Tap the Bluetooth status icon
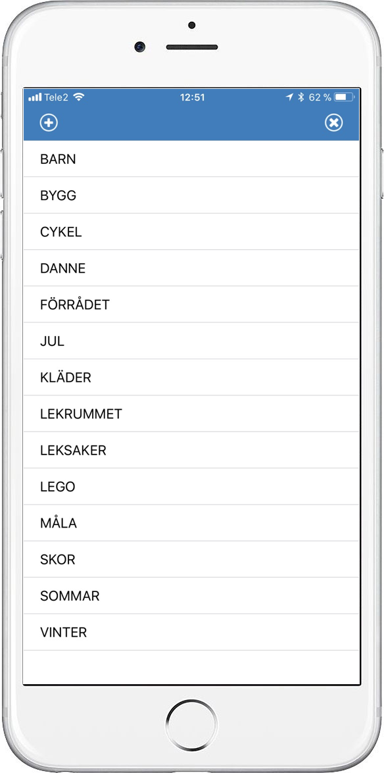This screenshot has height=773, width=384. point(300,97)
